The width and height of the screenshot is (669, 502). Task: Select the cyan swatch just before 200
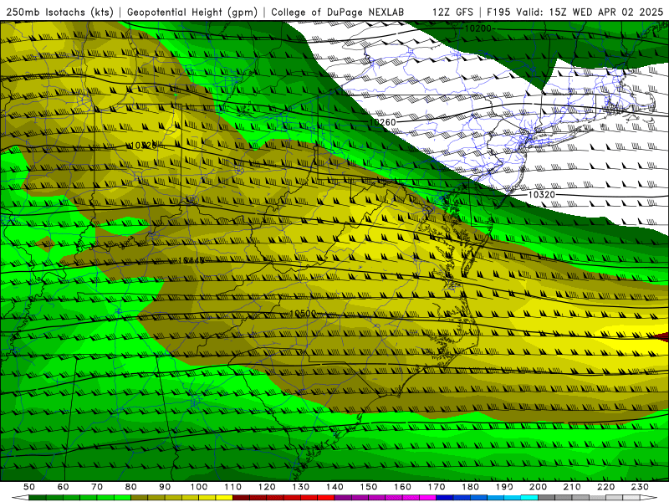pyautogui.click(x=529, y=498)
